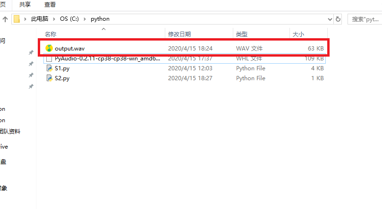Open the address bar history dropdown
382x209 pixels.
click(330, 19)
